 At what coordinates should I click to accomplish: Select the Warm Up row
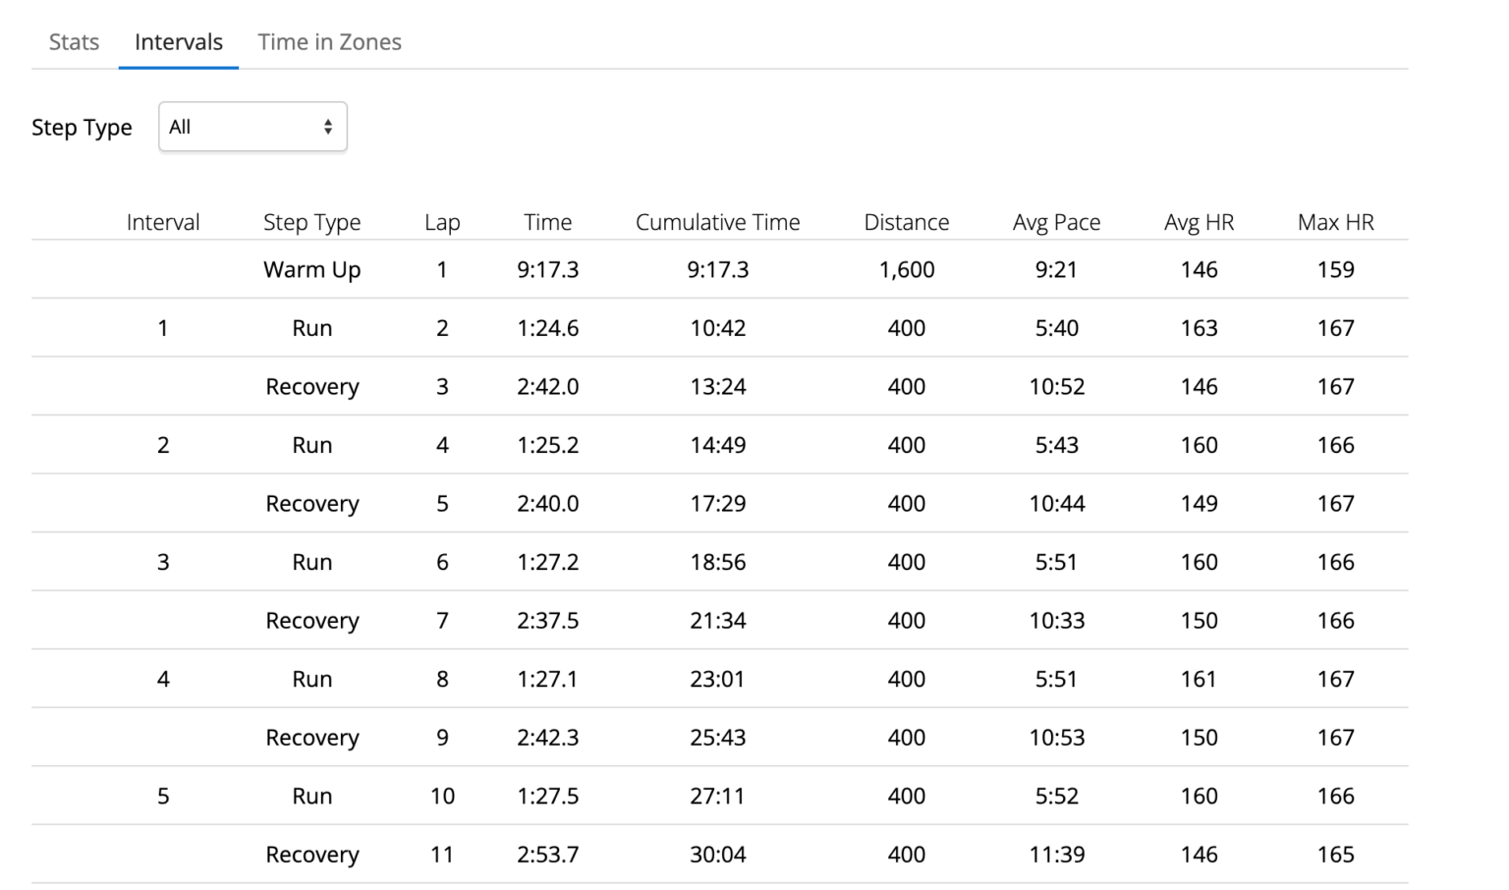719,269
